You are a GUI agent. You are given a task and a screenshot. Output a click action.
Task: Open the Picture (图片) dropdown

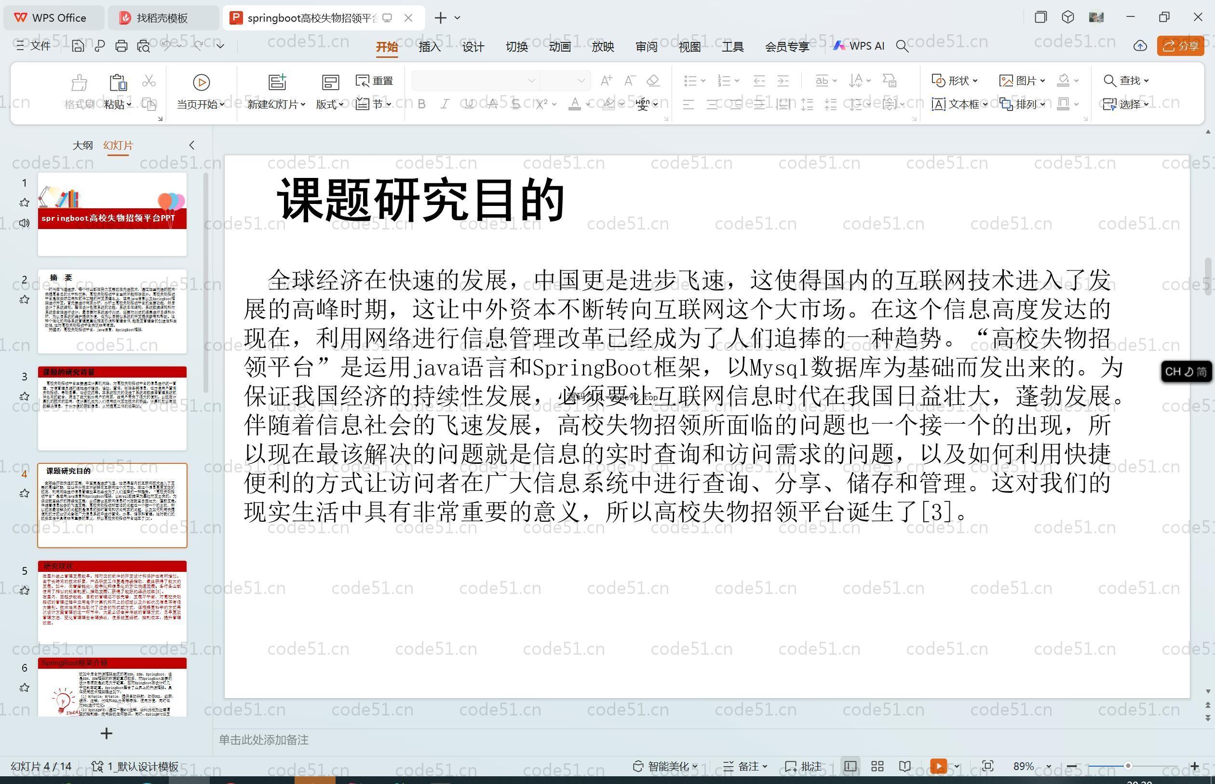(1022, 81)
